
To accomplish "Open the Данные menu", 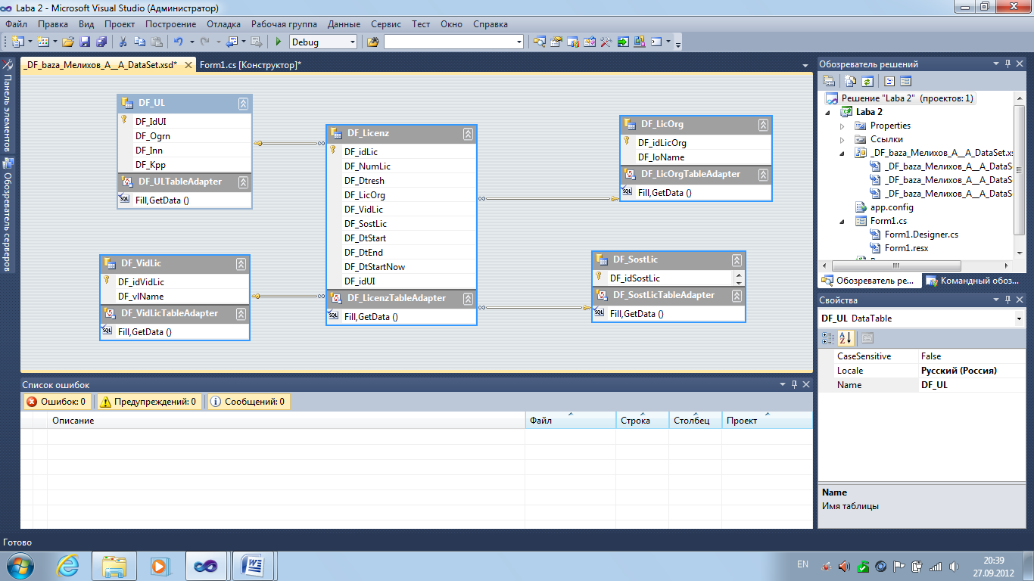I will (344, 24).
